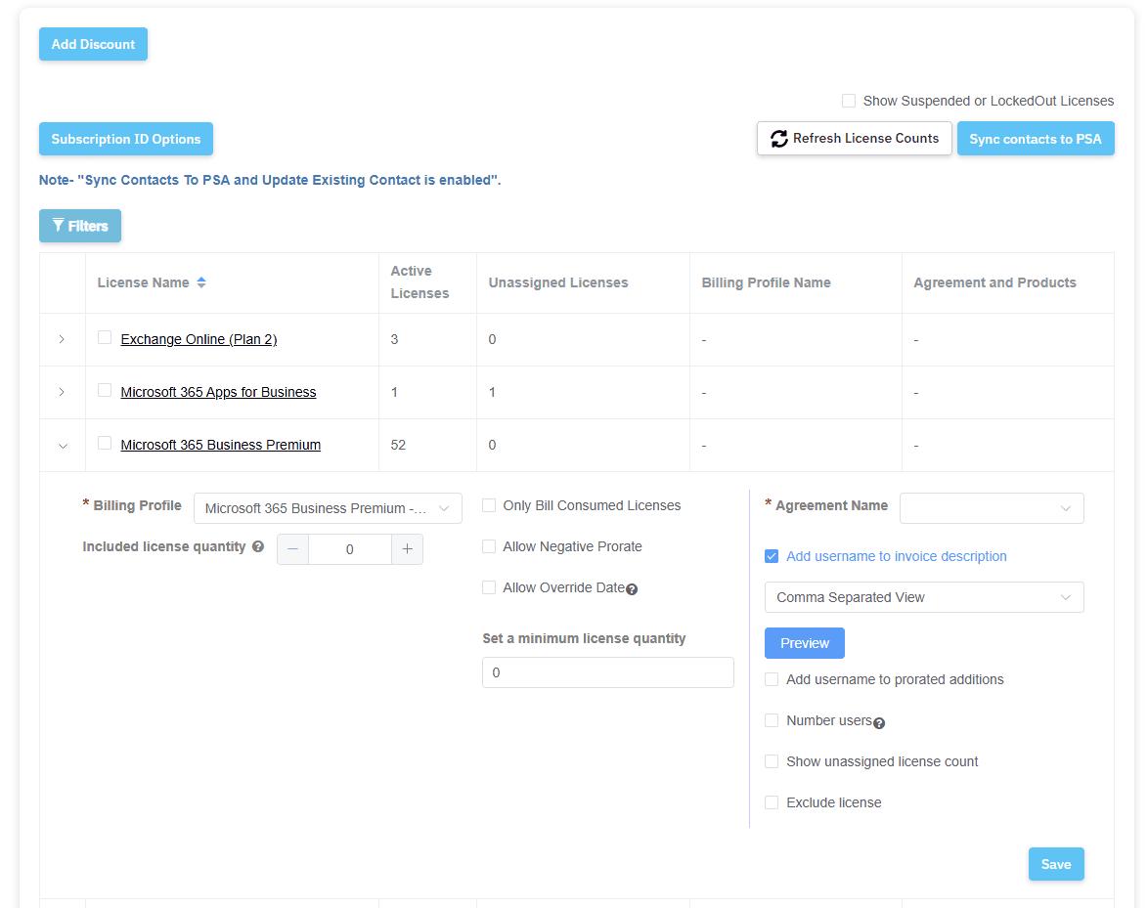The image size is (1148, 908).
Task: Toggle Show Suspended or LockedOut Licenses
Action: click(849, 101)
